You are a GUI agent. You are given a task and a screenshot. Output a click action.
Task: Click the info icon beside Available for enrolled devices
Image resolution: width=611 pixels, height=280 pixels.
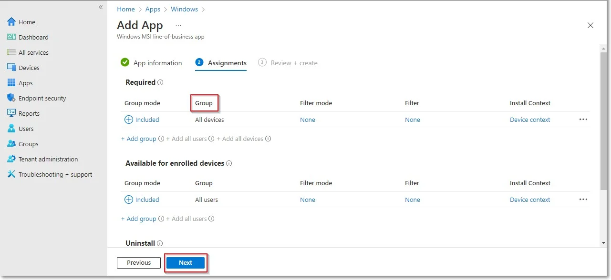coord(229,163)
